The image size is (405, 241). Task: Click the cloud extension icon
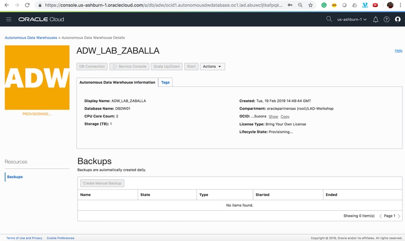click(x=355, y=5)
